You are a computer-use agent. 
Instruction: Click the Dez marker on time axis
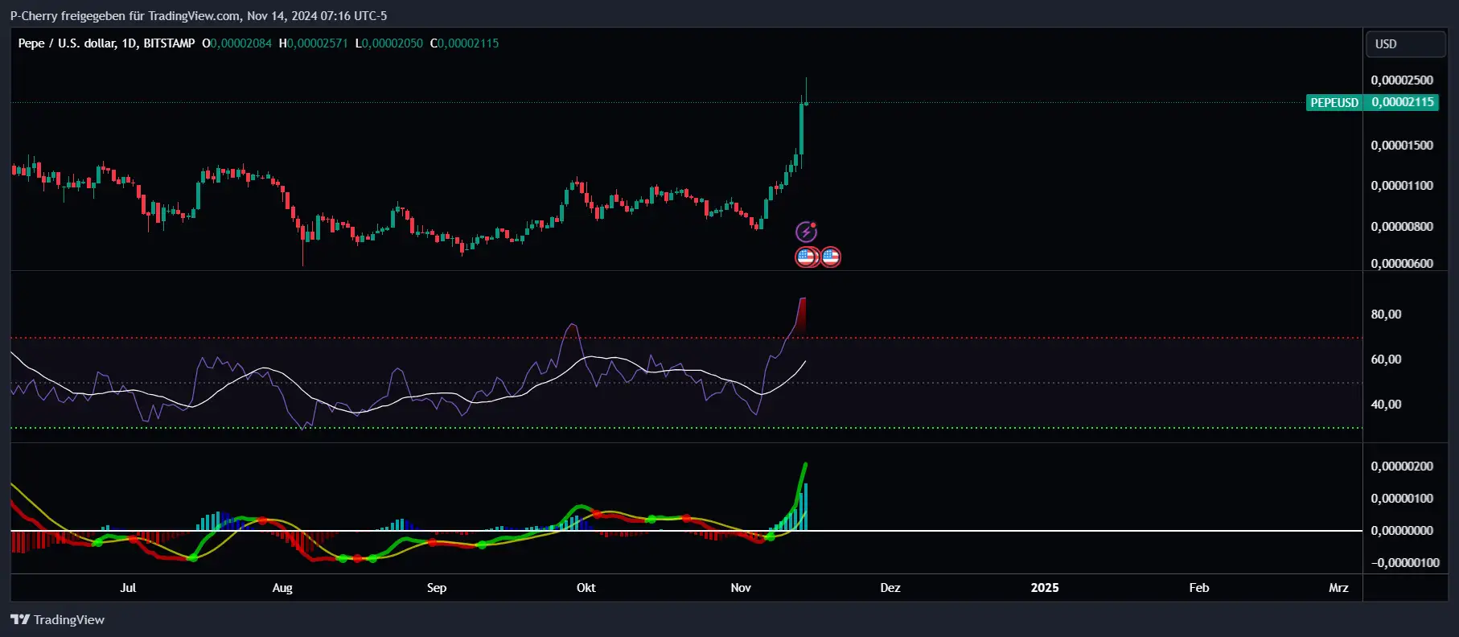pos(890,588)
